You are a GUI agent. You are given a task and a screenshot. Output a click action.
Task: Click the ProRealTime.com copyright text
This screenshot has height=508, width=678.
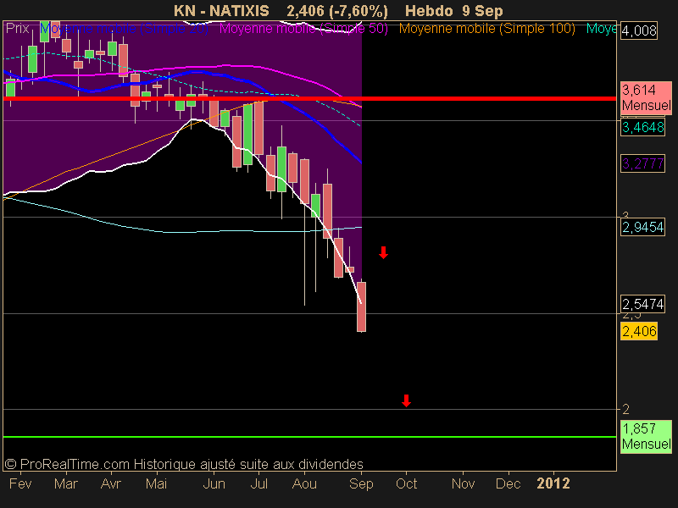[x=184, y=464]
